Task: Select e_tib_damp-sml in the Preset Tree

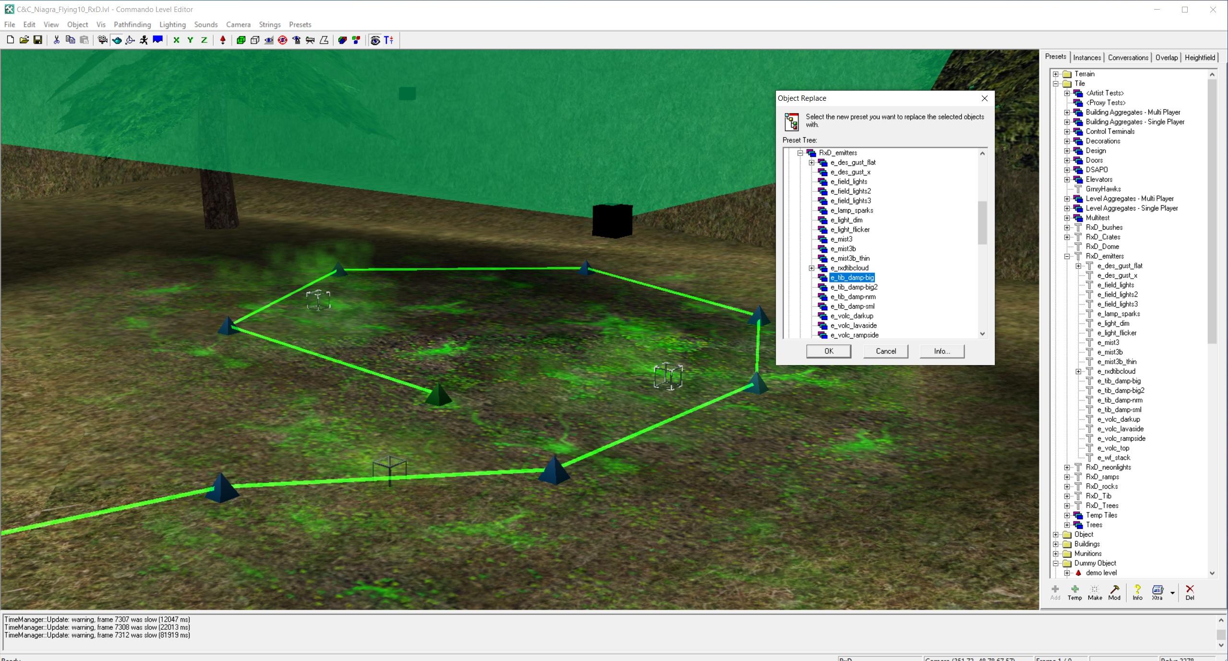Action: coord(852,307)
